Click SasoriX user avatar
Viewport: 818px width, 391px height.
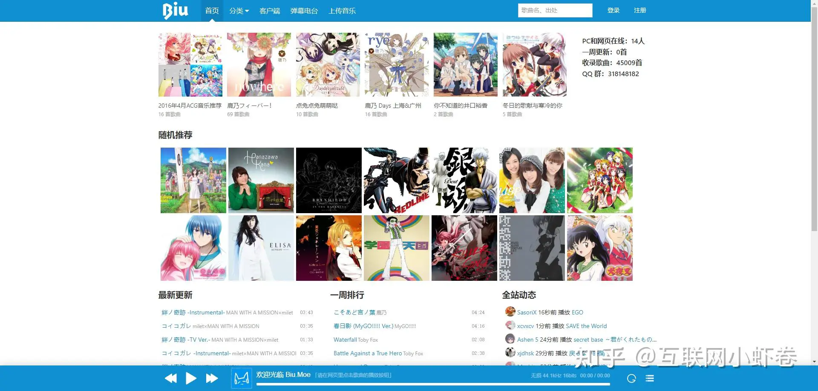point(510,311)
